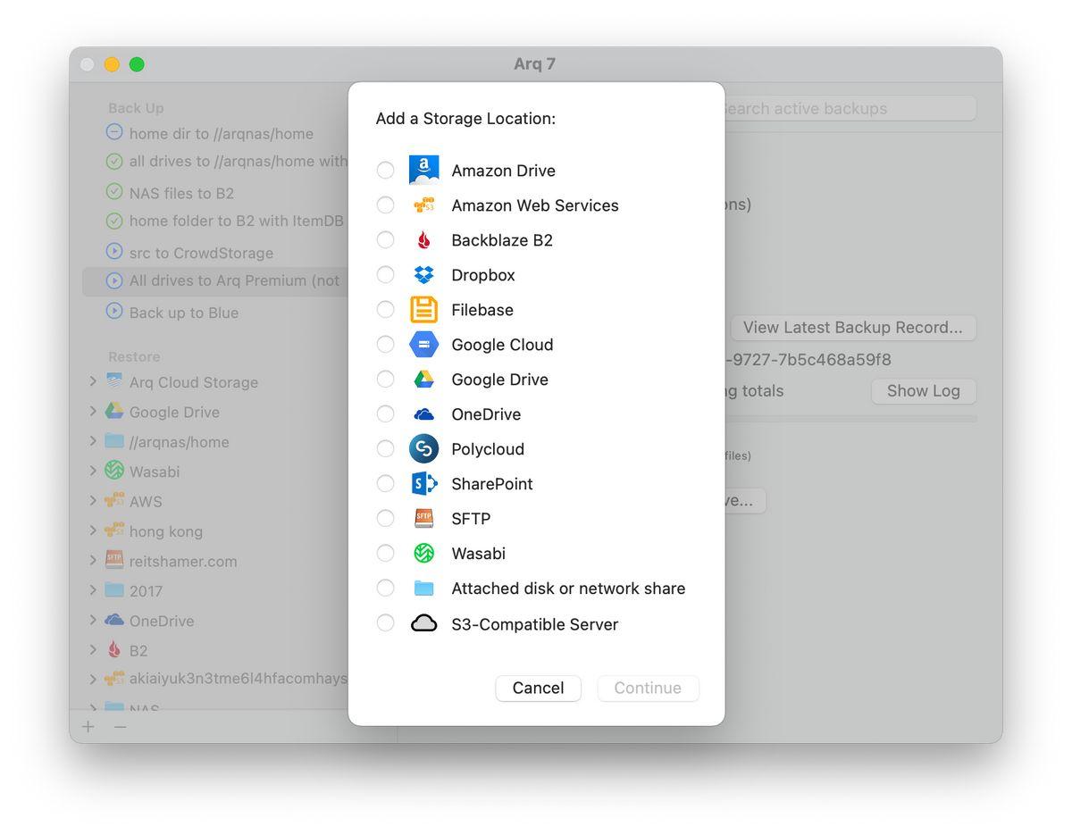Expand //arqnas/home in Restore list
1072x835 pixels.
[93, 440]
